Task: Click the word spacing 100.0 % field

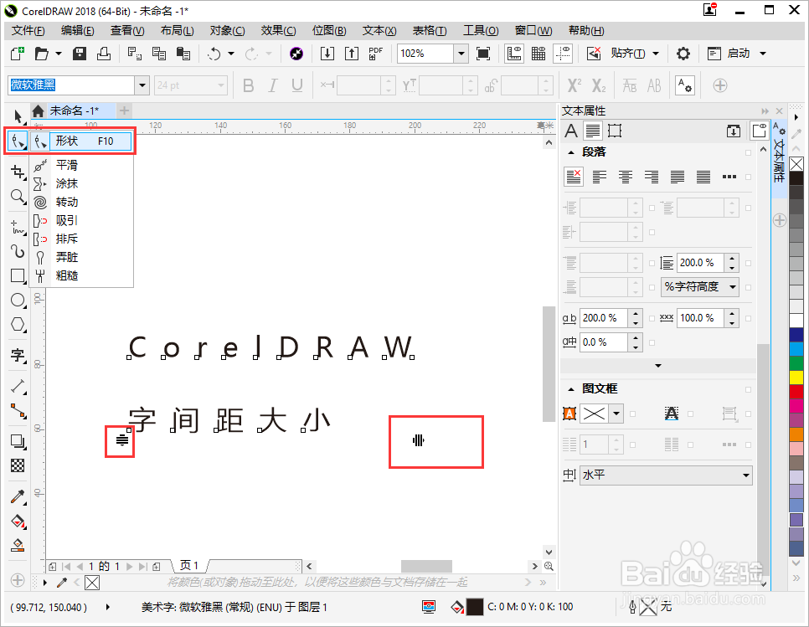Action: (700, 318)
